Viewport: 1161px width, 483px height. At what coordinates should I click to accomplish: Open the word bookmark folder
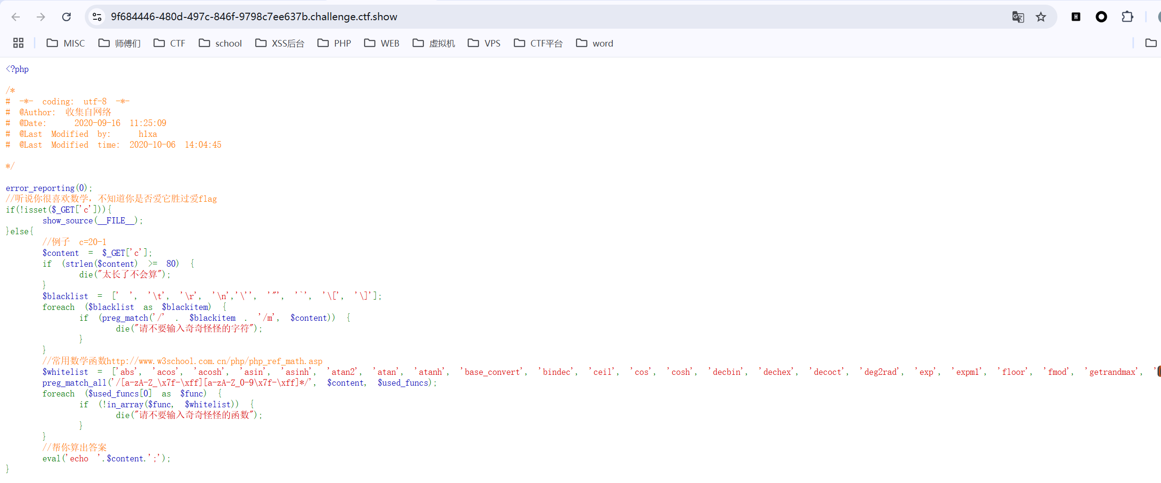(x=595, y=43)
